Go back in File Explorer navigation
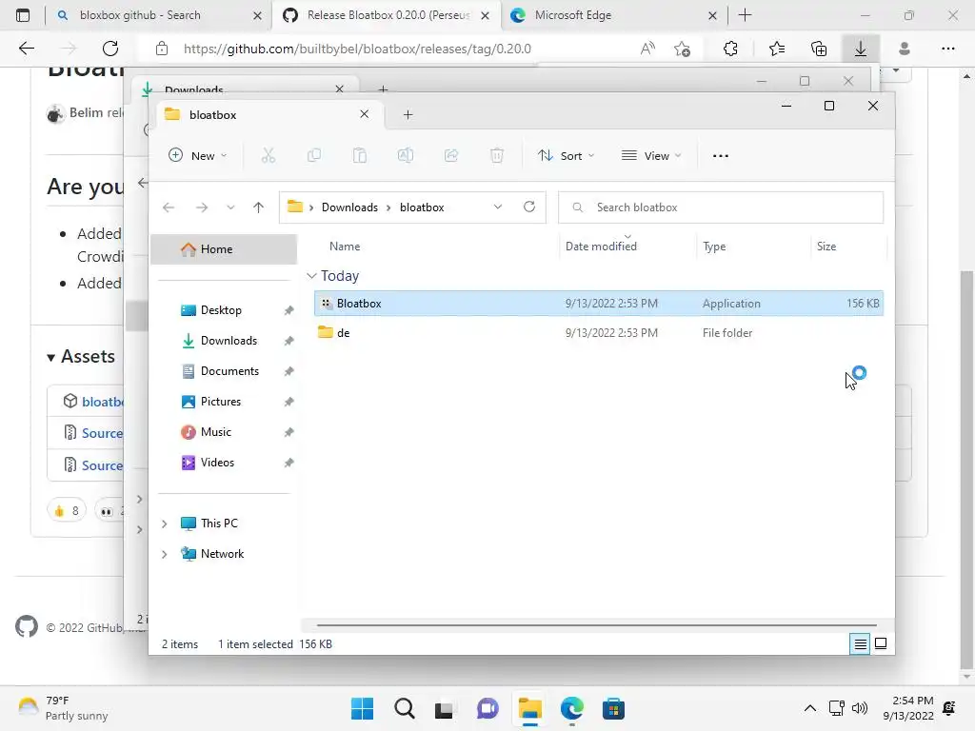Screen dimensions: 975x731 click(x=169, y=207)
